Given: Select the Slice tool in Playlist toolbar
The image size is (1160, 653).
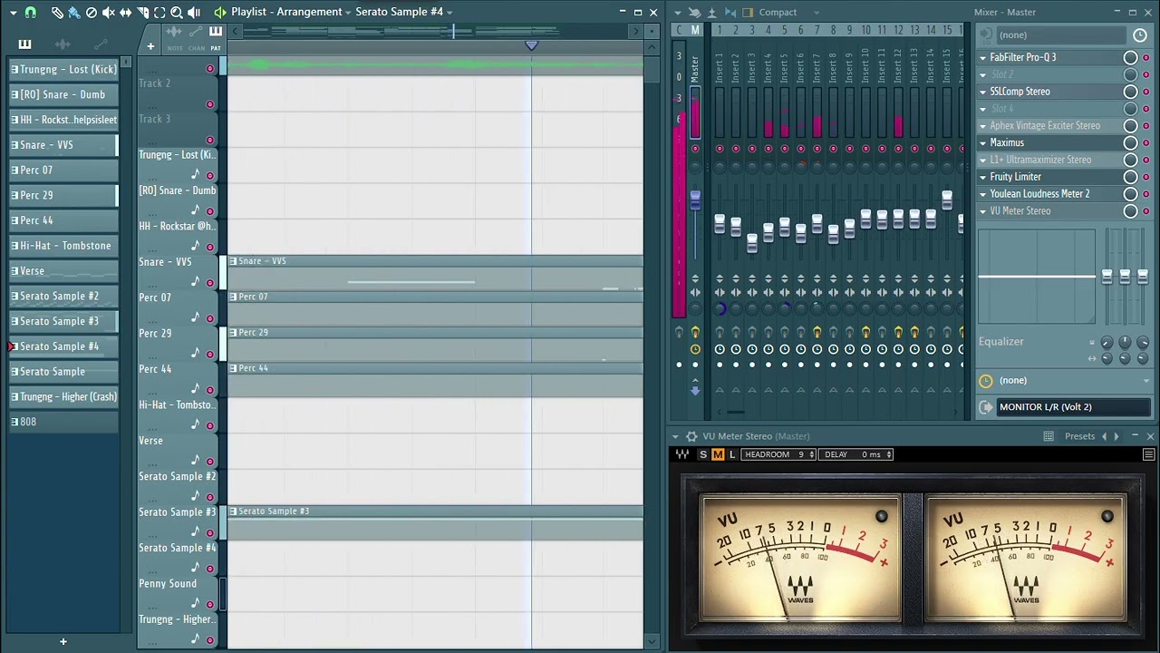Looking at the screenshot, I should [x=142, y=13].
